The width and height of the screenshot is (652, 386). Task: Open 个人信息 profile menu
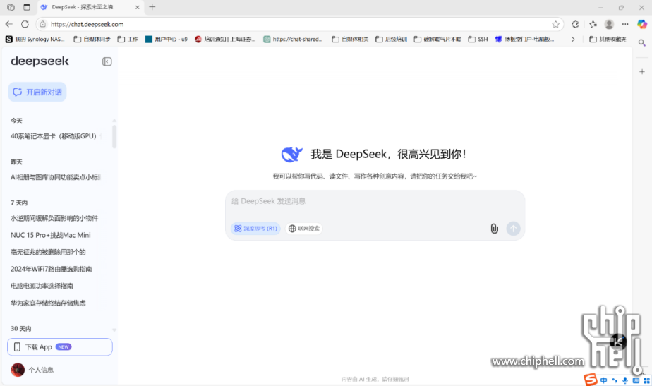41,370
